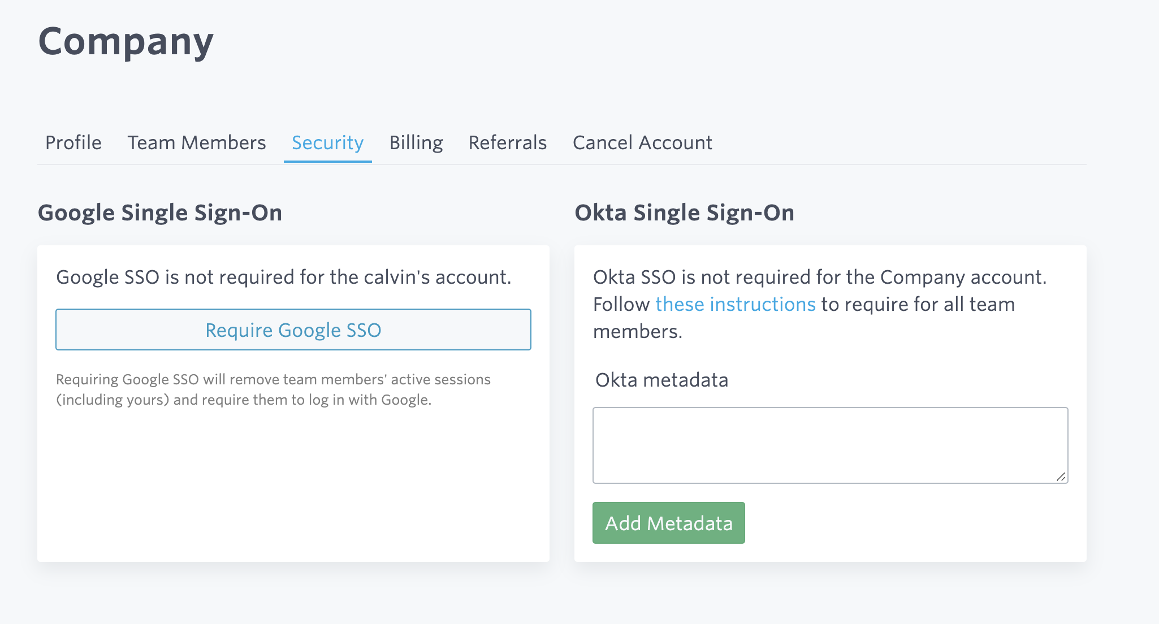Click the Google SSO status message text
1159x624 pixels.
point(284,278)
